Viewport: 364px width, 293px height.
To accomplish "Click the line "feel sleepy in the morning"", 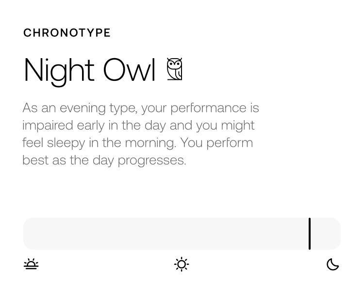I will point(137,143).
